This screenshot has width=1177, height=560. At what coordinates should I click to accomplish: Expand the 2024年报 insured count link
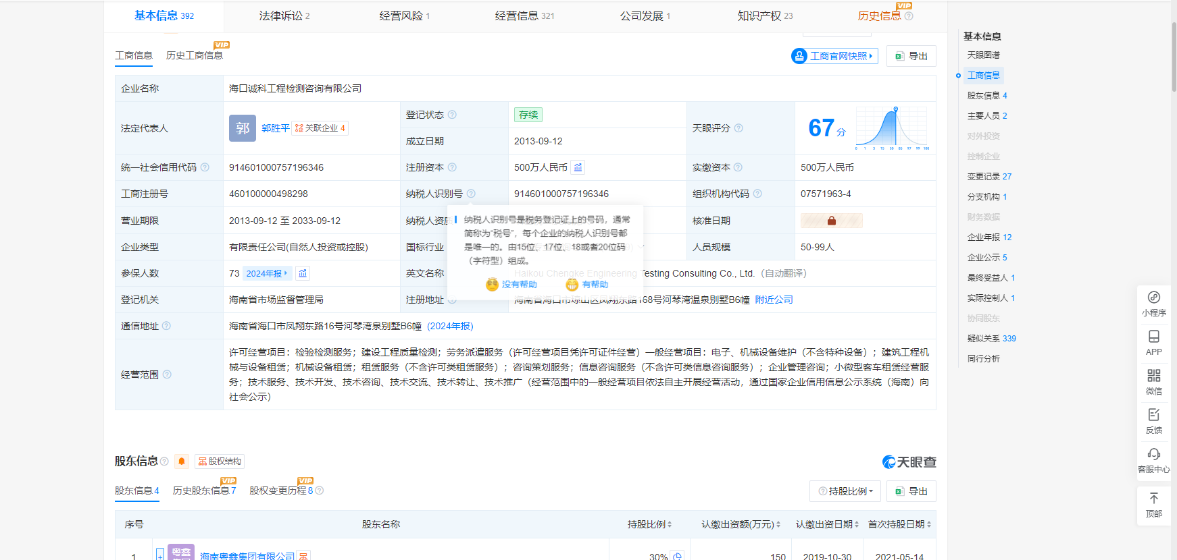tap(266, 273)
